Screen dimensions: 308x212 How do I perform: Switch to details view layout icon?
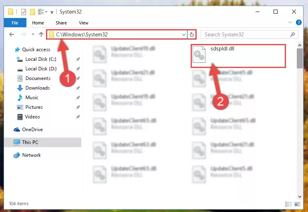(288, 204)
